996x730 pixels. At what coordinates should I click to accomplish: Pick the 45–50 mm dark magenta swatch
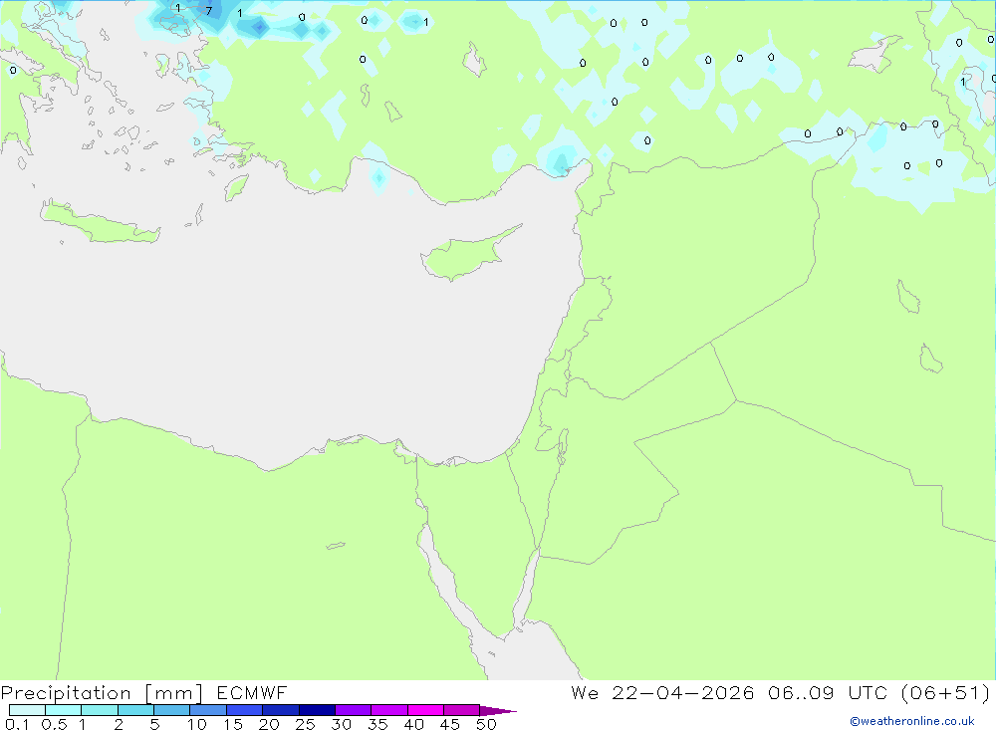(x=462, y=710)
